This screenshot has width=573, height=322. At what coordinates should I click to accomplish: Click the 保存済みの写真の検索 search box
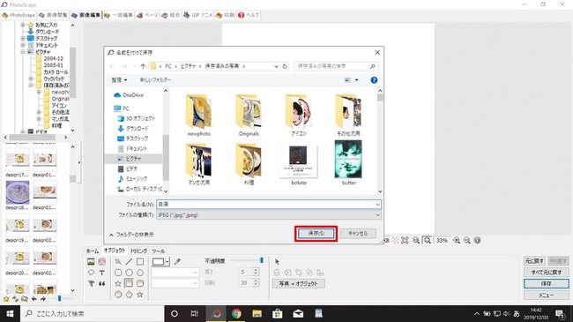(x=336, y=66)
